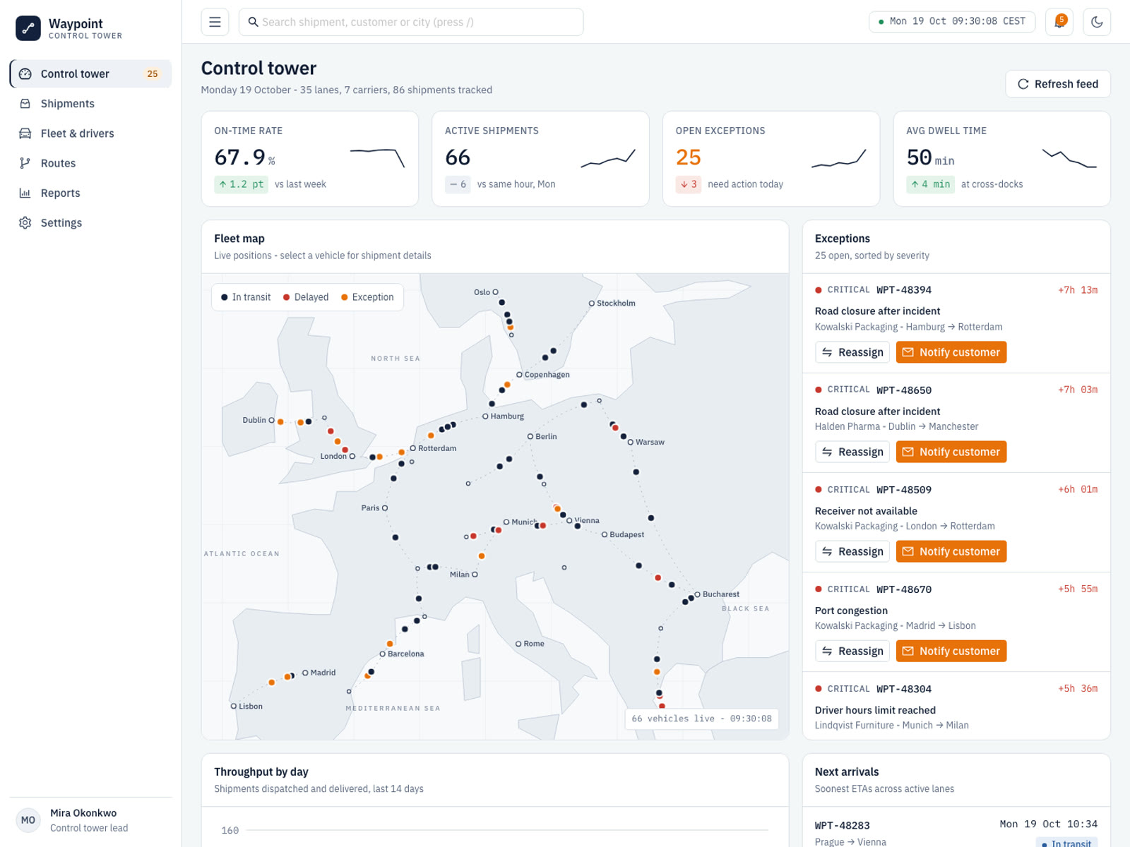Click the Control tower gauge icon
This screenshot has width=1130, height=847.
click(x=25, y=74)
